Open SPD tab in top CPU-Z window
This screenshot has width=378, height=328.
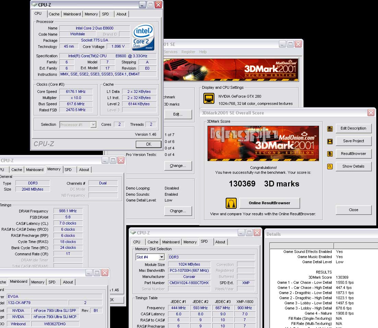105,14
